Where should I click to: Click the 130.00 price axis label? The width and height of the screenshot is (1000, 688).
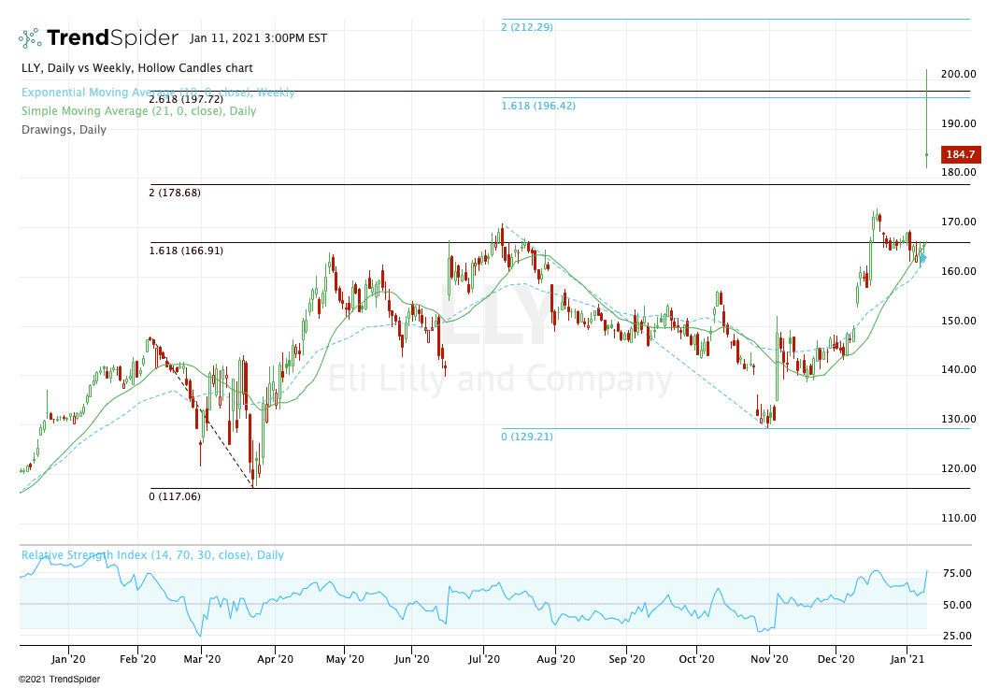959,419
